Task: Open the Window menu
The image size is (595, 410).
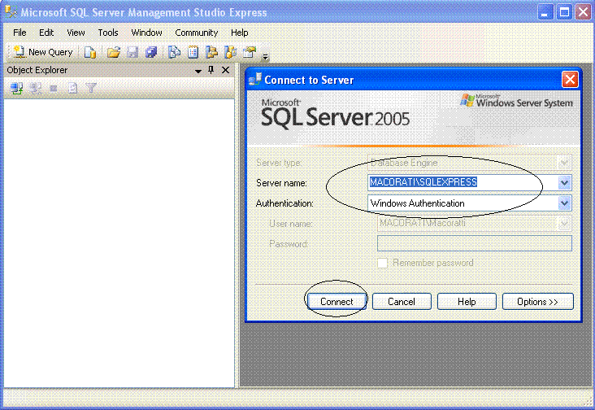Action: tap(146, 33)
